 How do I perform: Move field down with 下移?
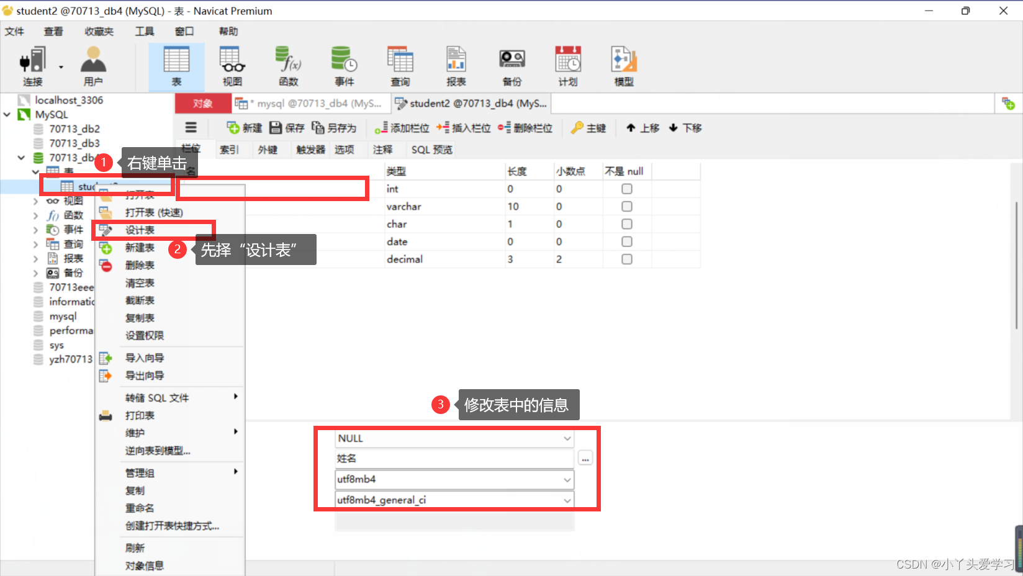685,128
